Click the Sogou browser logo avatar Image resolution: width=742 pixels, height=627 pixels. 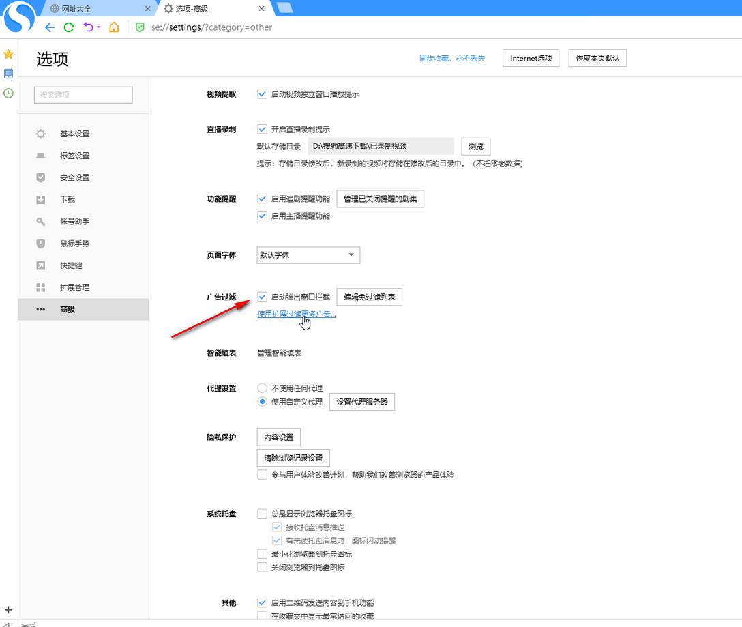19,16
